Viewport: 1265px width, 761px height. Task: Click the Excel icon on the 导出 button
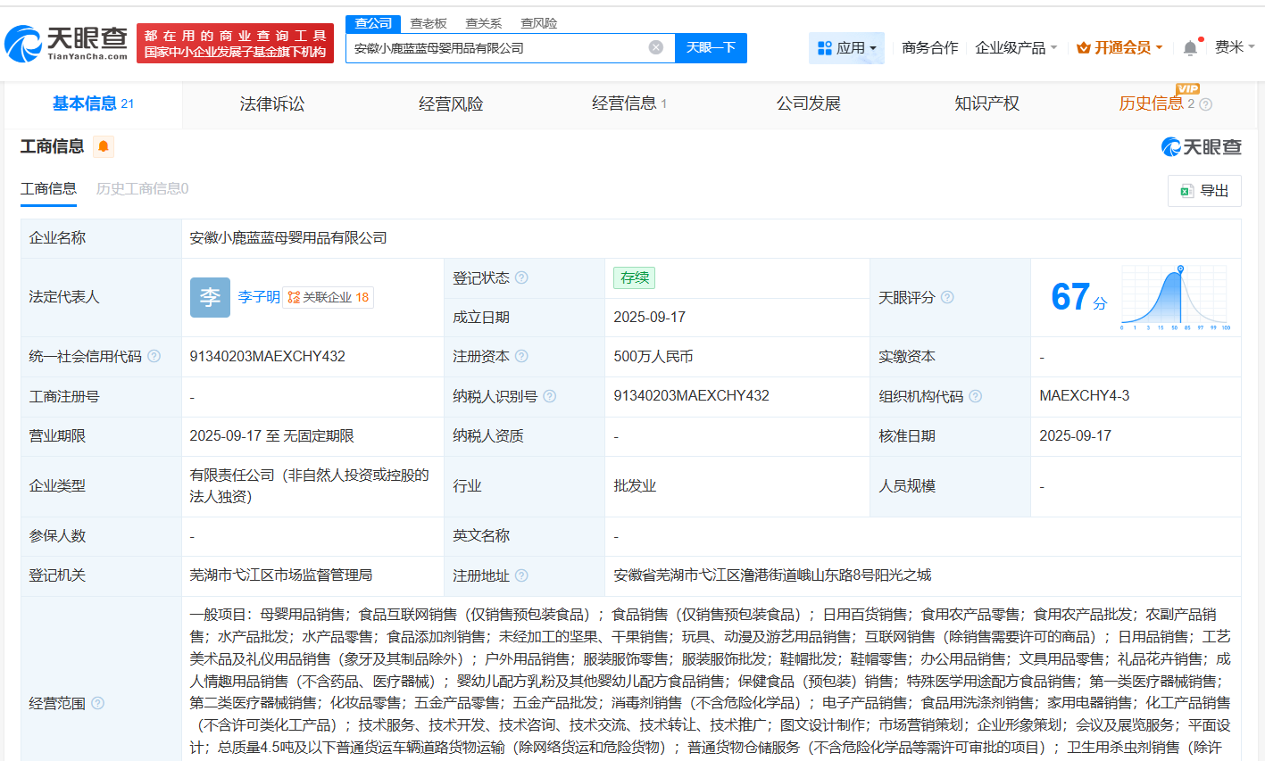coord(1187,191)
